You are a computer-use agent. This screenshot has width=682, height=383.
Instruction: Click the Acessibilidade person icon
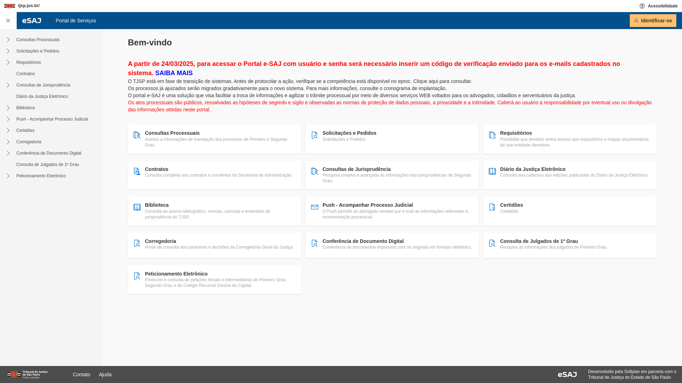(642, 6)
